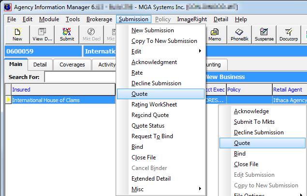
Task: Launch the PhoneBk phone book tool
Action: coord(239,35)
